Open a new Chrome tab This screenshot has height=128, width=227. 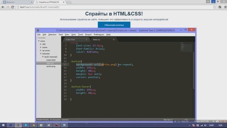(x=69, y=2)
